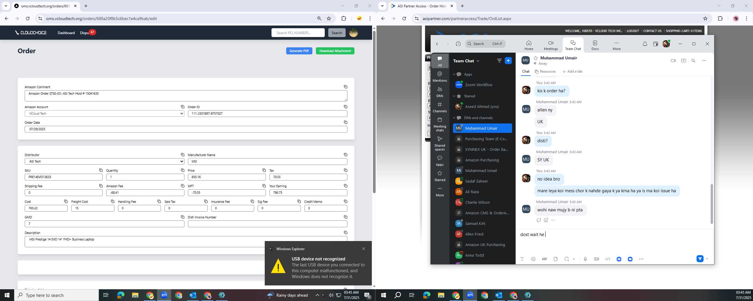753x301 pixels.
Task: Open the GIF picker in composer
Action: tap(544, 259)
